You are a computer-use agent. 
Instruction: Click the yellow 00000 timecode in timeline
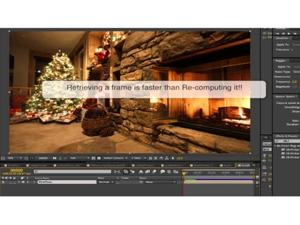tap(16, 170)
